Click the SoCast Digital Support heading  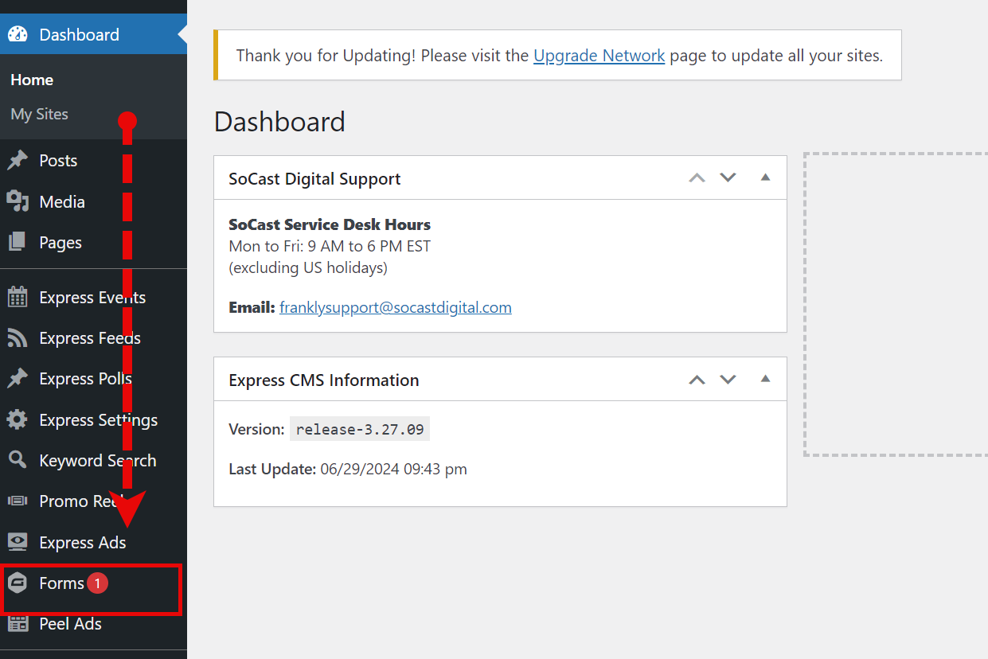coord(314,179)
